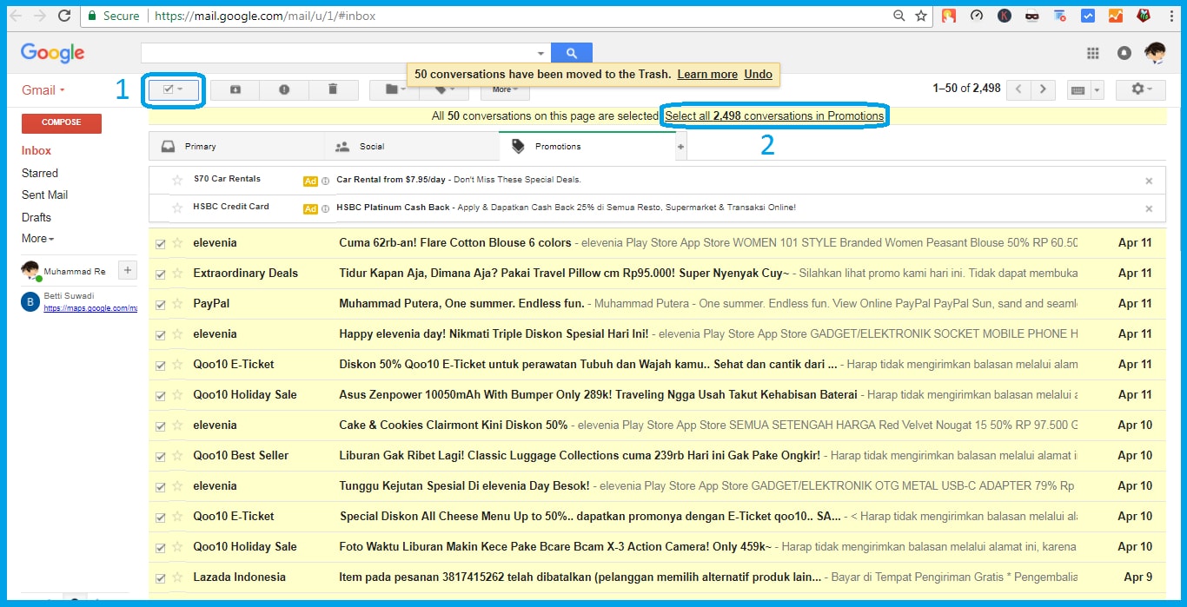The width and height of the screenshot is (1187, 607).
Task: Open the zoom magnifier in address bar
Action: [x=899, y=16]
